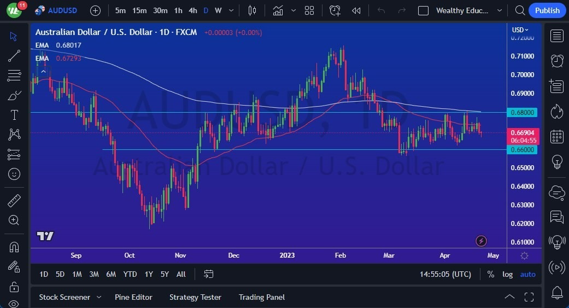Open the go to date picker
Viewport: 569px width, 308px height.
[208, 274]
